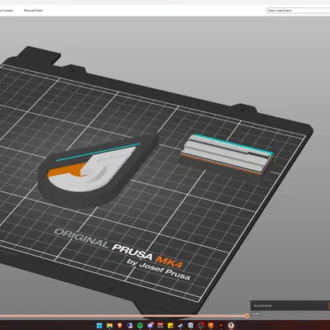Open the Windows Start menu

pos(100,326)
